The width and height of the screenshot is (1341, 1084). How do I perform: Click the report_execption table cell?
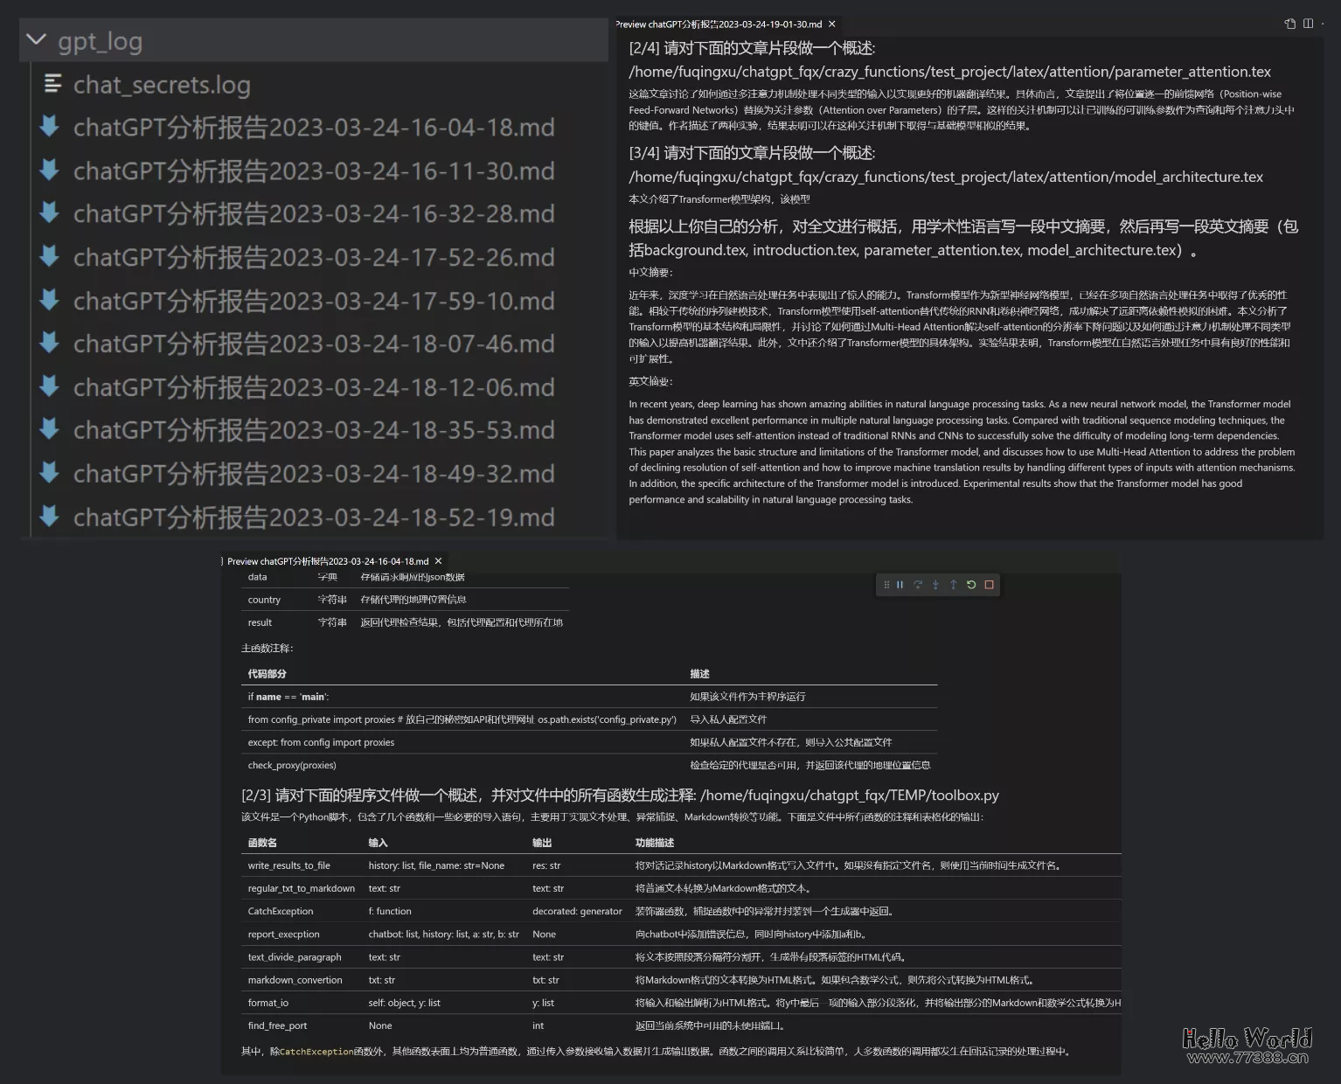(284, 934)
